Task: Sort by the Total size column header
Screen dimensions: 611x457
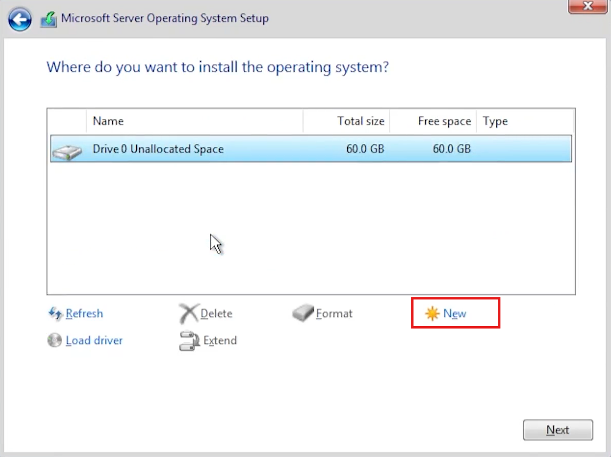Action: [346, 121]
